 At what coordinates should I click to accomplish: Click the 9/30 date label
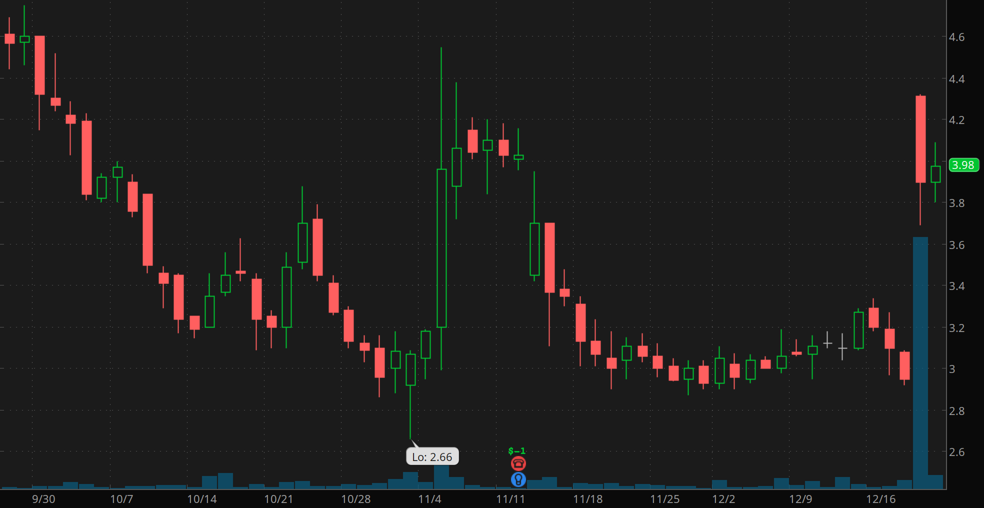(x=43, y=499)
